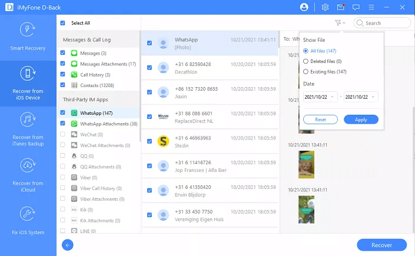Click the Reset filter button
Viewport: 415px width, 256px height.
click(320, 119)
